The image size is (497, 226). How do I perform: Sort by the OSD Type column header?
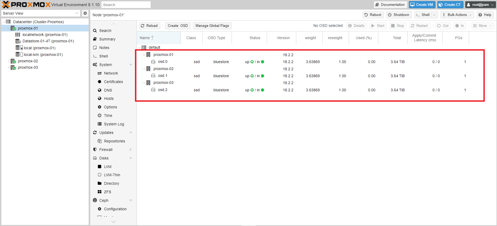click(217, 38)
